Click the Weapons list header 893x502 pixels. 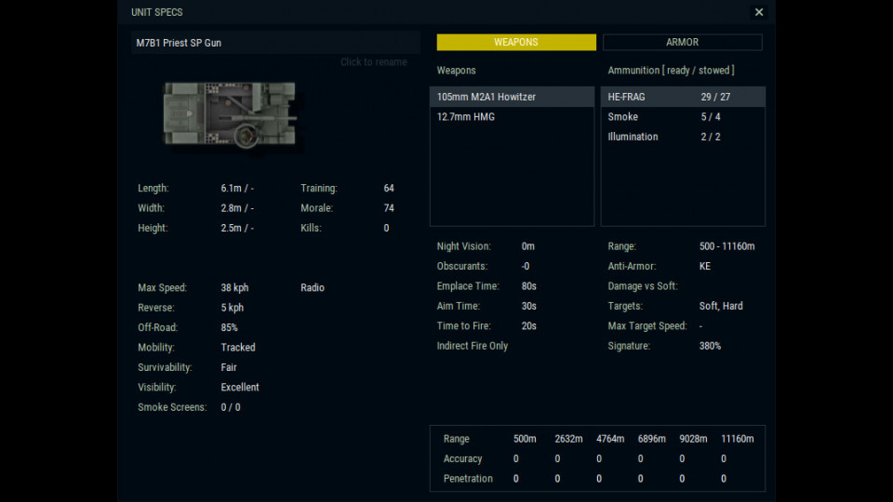[456, 71]
